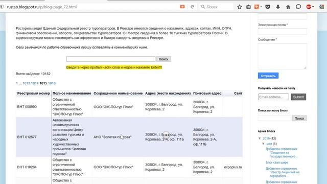Open dropdown arrow next to orange plus icon
The width and height of the screenshot is (327, 184).
(261, 7)
